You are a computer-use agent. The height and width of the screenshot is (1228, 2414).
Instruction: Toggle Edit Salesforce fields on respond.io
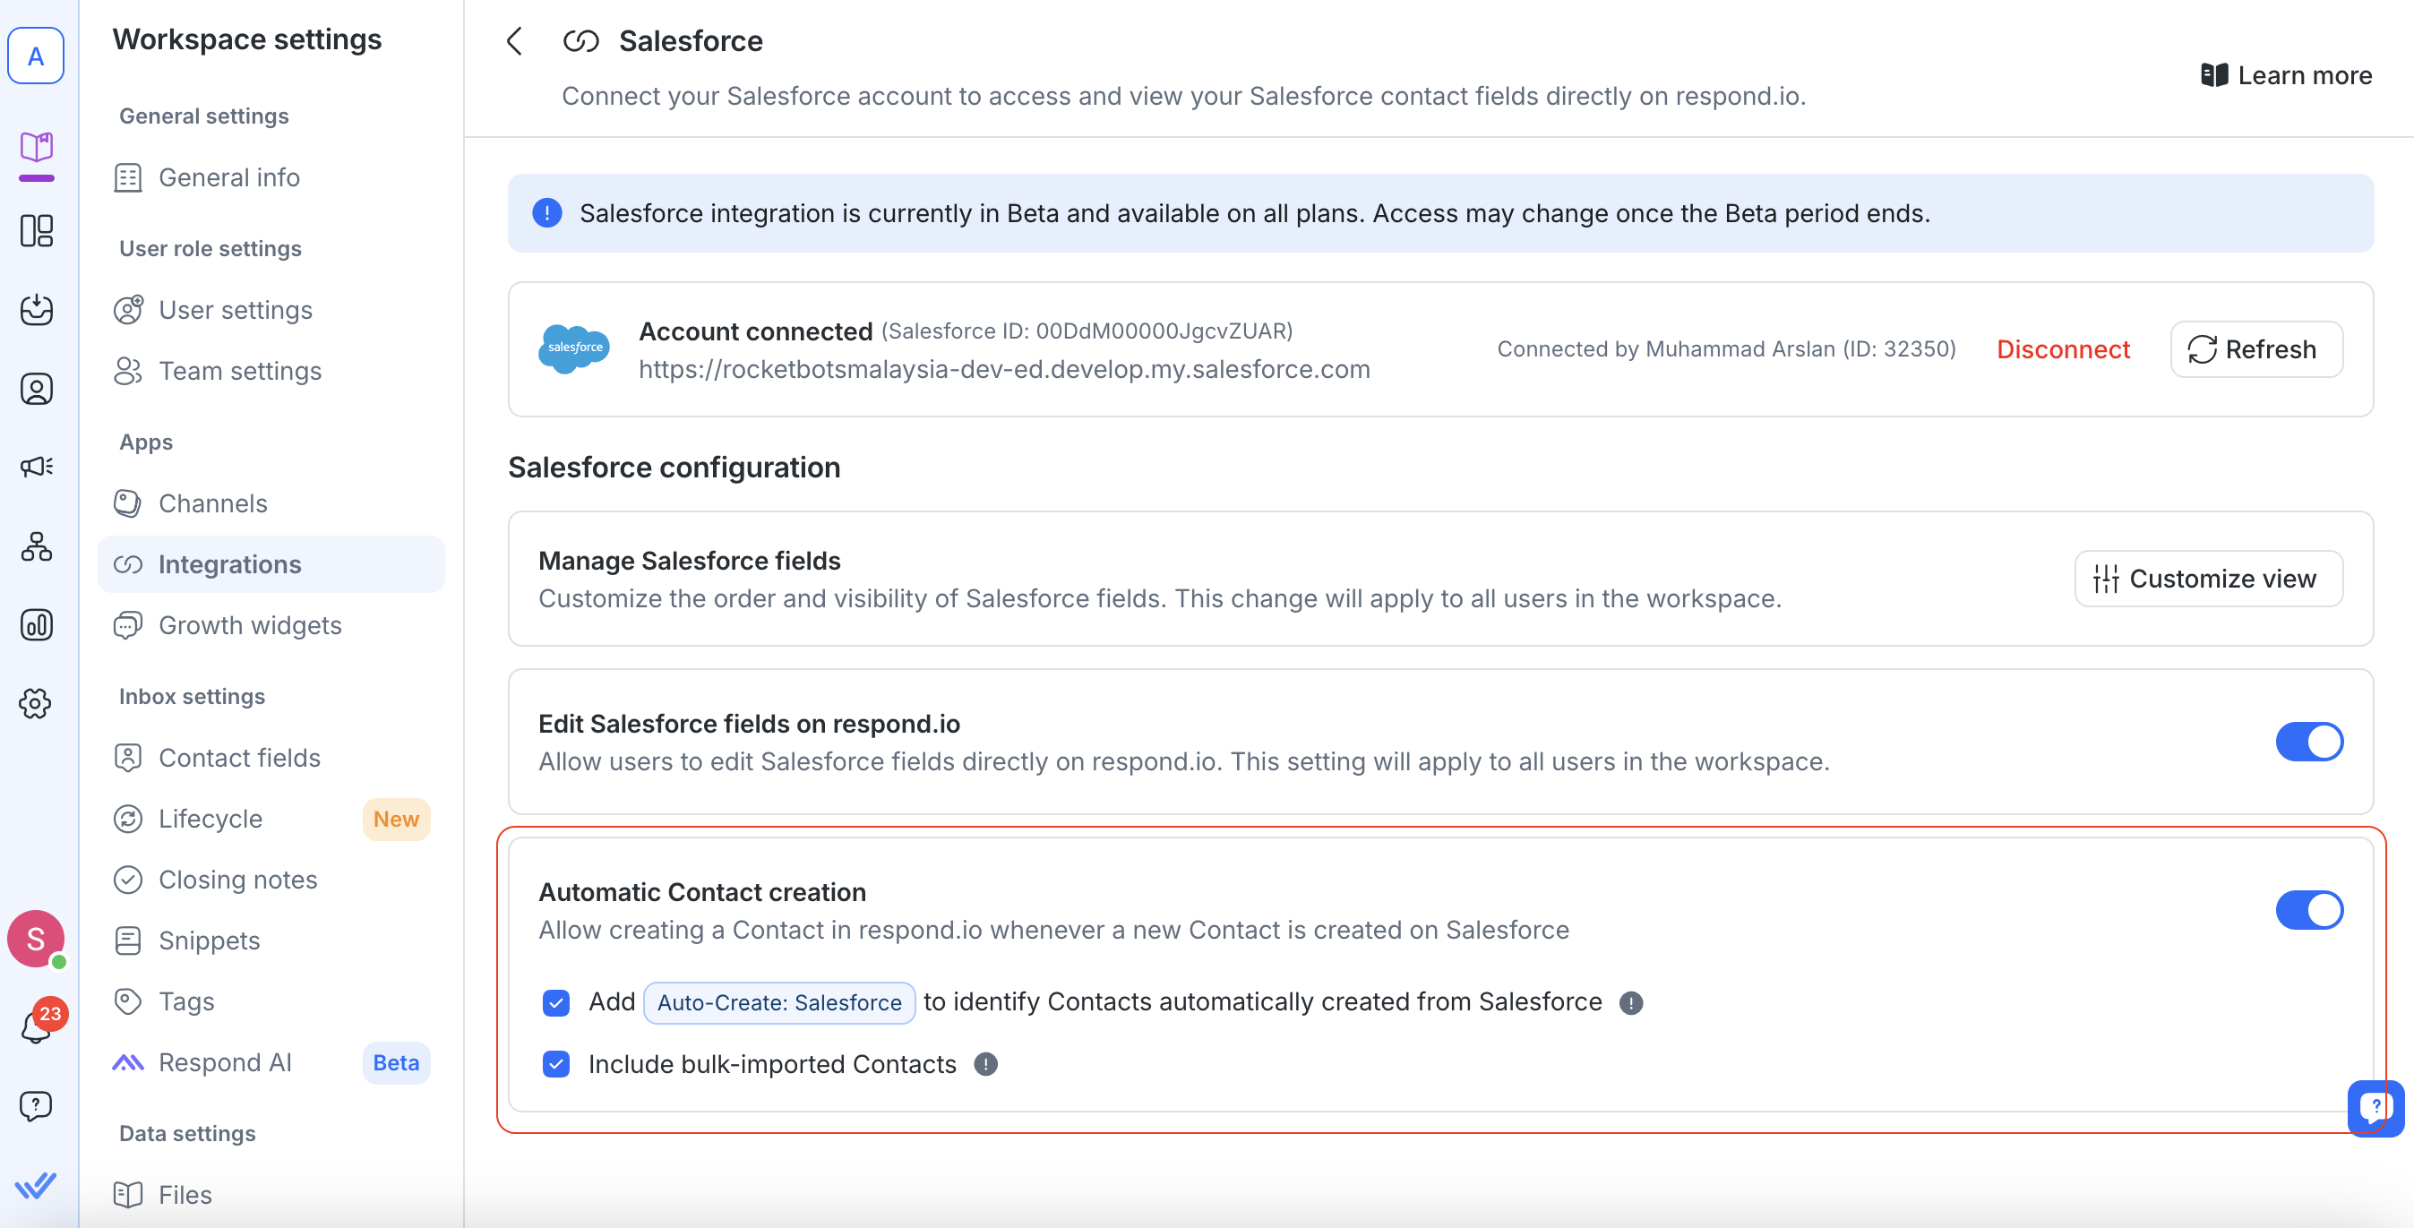pyautogui.click(x=2308, y=743)
